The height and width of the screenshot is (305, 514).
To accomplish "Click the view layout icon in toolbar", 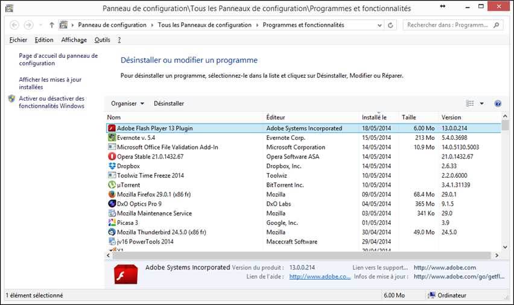I will [x=470, y=104].
